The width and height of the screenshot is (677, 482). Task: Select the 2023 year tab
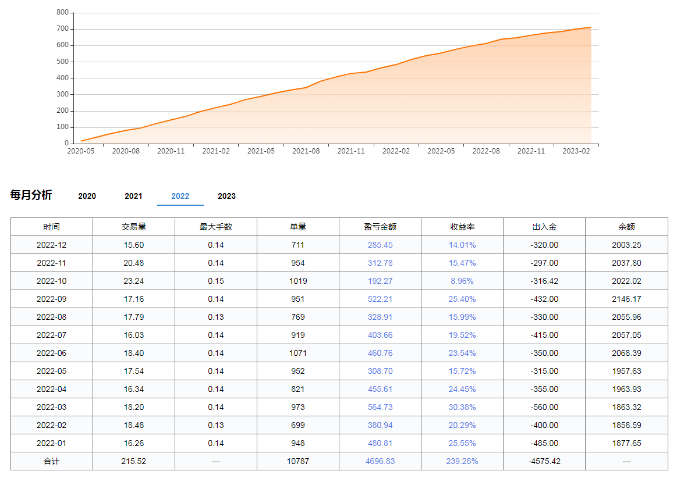coord(226,197)
